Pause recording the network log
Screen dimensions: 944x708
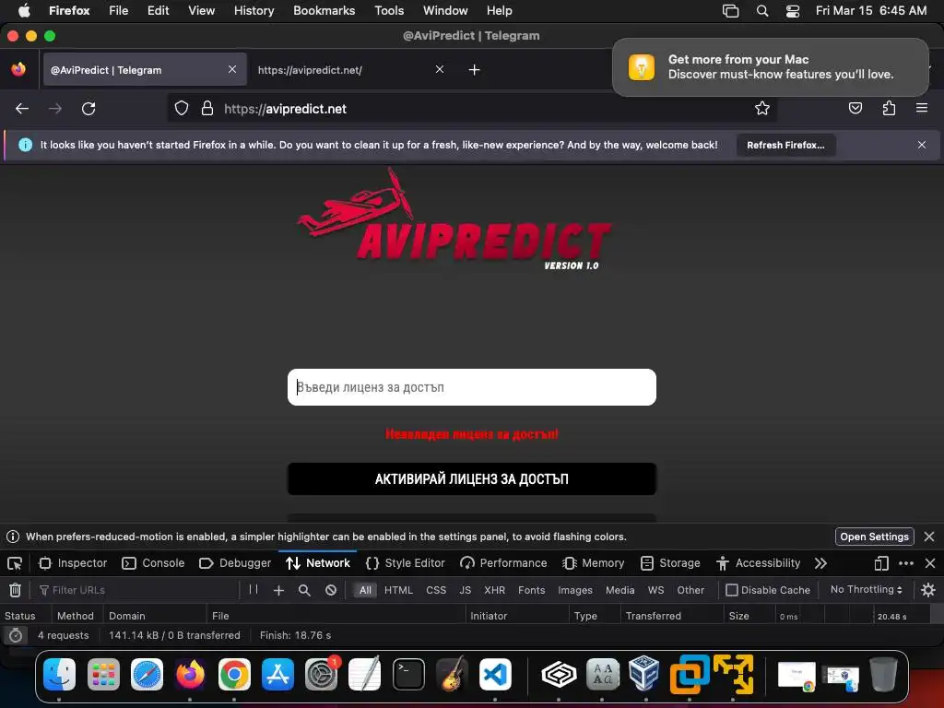254,590
